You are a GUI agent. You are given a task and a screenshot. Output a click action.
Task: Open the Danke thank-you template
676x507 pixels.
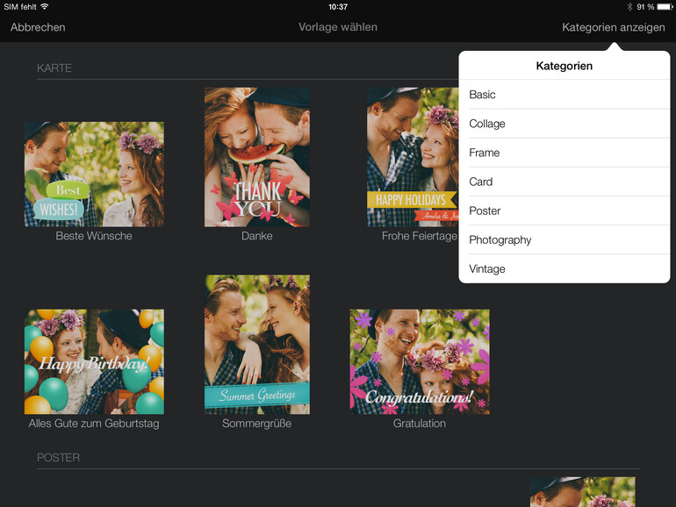[x=257, y=157]
